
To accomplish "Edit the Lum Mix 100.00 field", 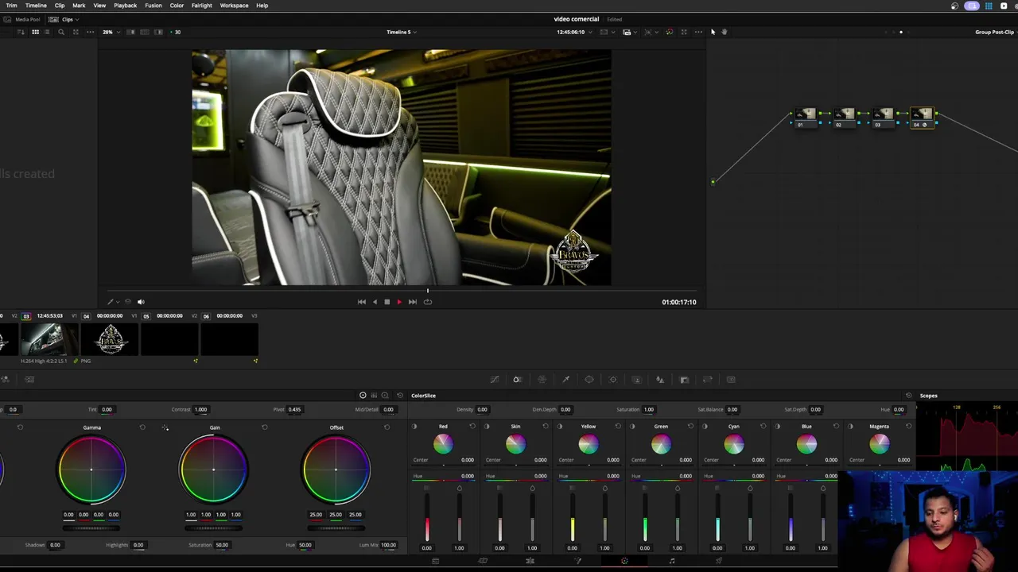I will 388,545.
